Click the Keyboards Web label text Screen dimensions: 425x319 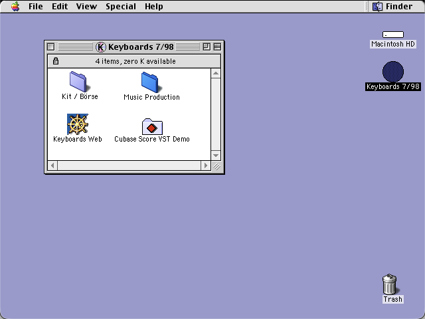78,139
